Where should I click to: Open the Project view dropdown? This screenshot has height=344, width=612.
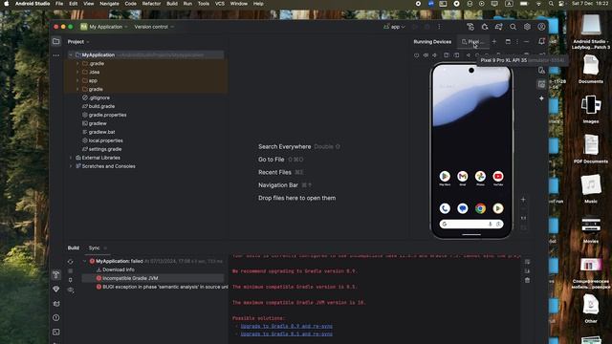pyautogui.click(x=78, y=42)
